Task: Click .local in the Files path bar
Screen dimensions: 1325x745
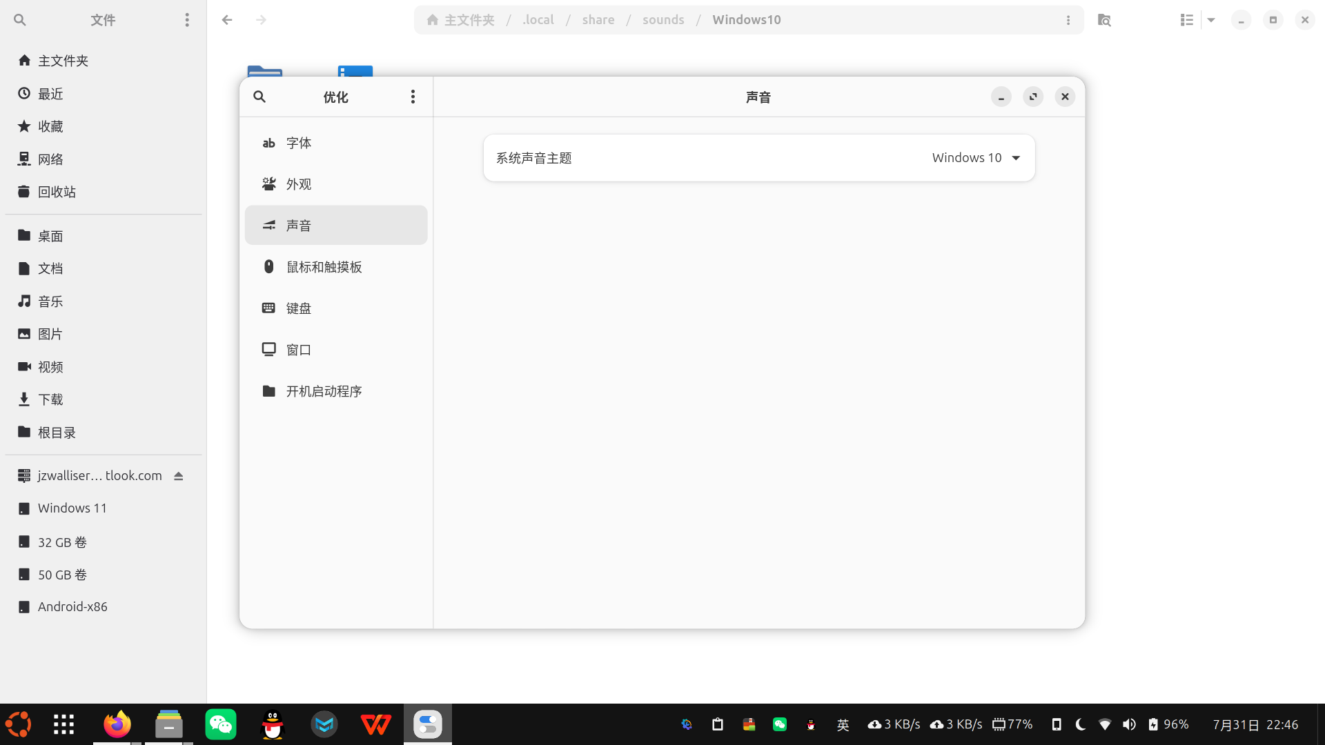Action: point(538,20)
